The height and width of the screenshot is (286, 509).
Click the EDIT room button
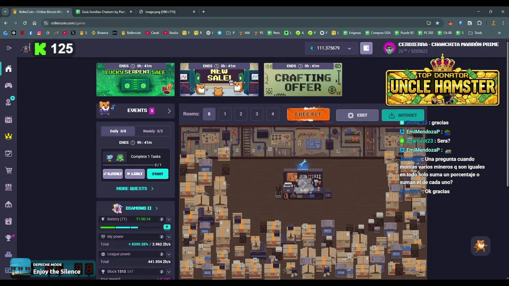357,115
